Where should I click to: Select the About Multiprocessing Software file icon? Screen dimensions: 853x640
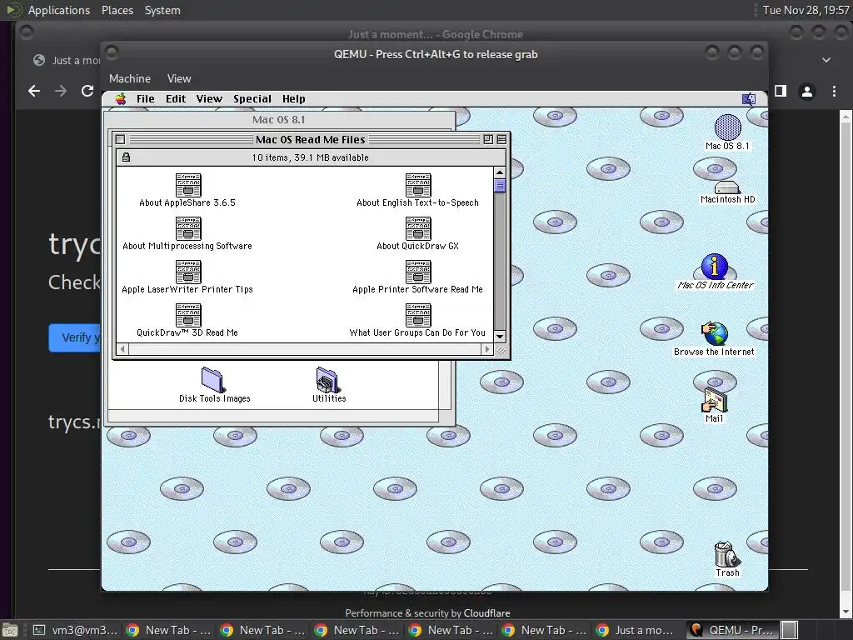[188, 228]
